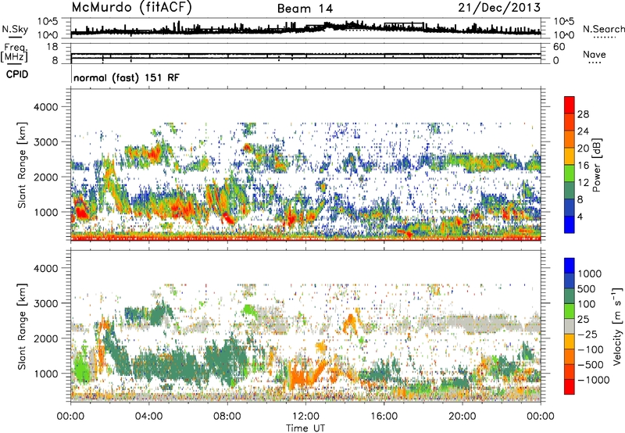Click the "Velocity [m s⁻¹]" colorbar title
The width and height of the screenshot is (625, 433).
pyautogui.click(x=617, y=326)
